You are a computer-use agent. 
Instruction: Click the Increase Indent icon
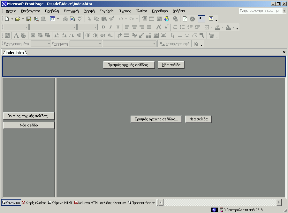click(x=197, y=27)
